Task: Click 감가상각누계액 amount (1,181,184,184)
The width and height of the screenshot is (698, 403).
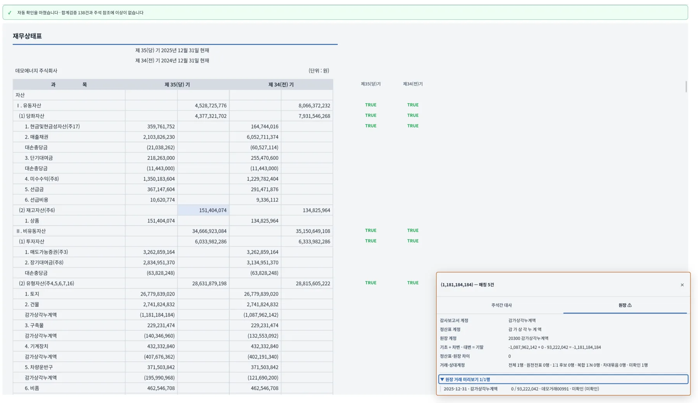Action: [x=157, y=315]
